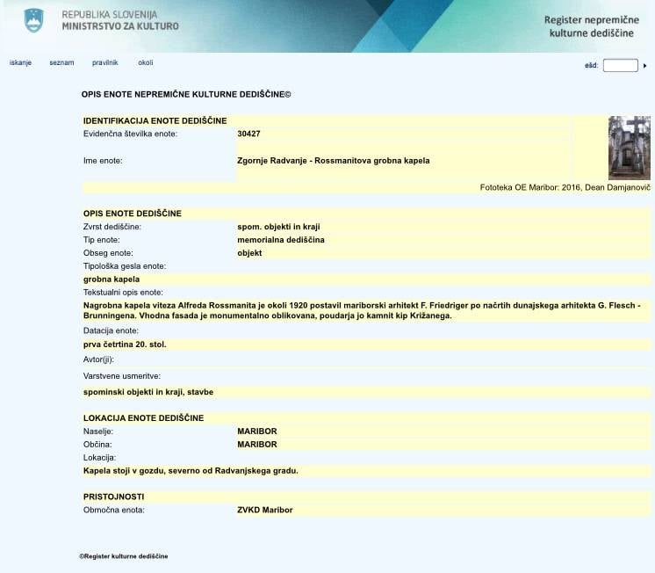Viewport: 655px width, 573px height.
Task: Click the ©Register kulturne dediščine footer text
Action: (123, 556)
